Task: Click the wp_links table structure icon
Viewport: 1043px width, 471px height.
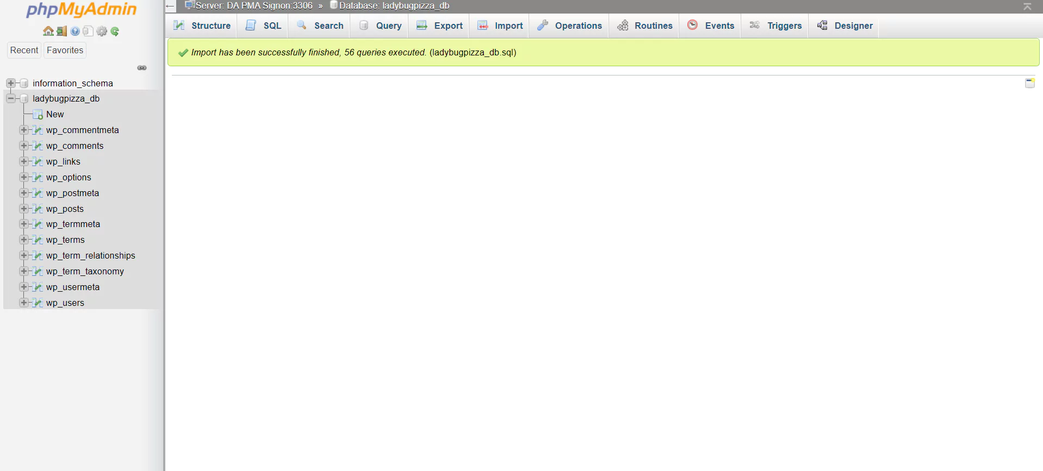Action: click(38, 162)
